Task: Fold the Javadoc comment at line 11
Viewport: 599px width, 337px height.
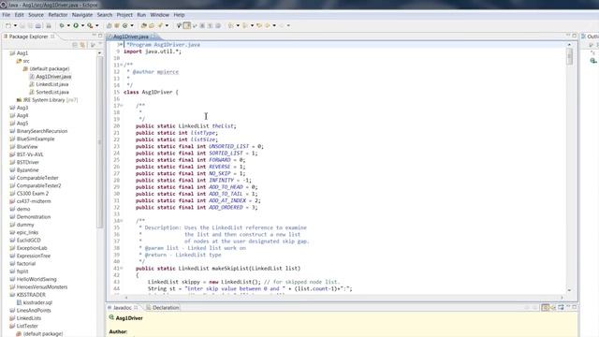Action: tap(121, 65)
